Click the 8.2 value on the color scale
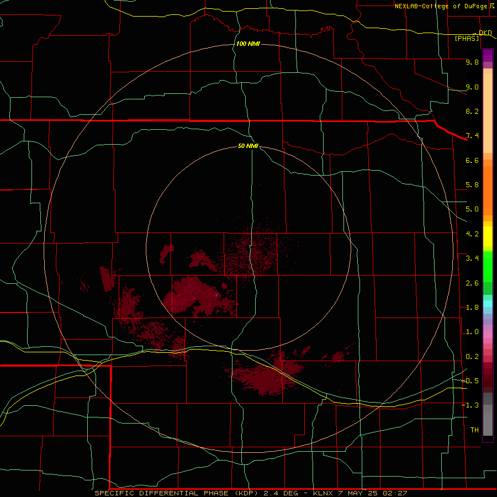The width and height of the screenshot is (497, 497). click(x=472, y=111)
